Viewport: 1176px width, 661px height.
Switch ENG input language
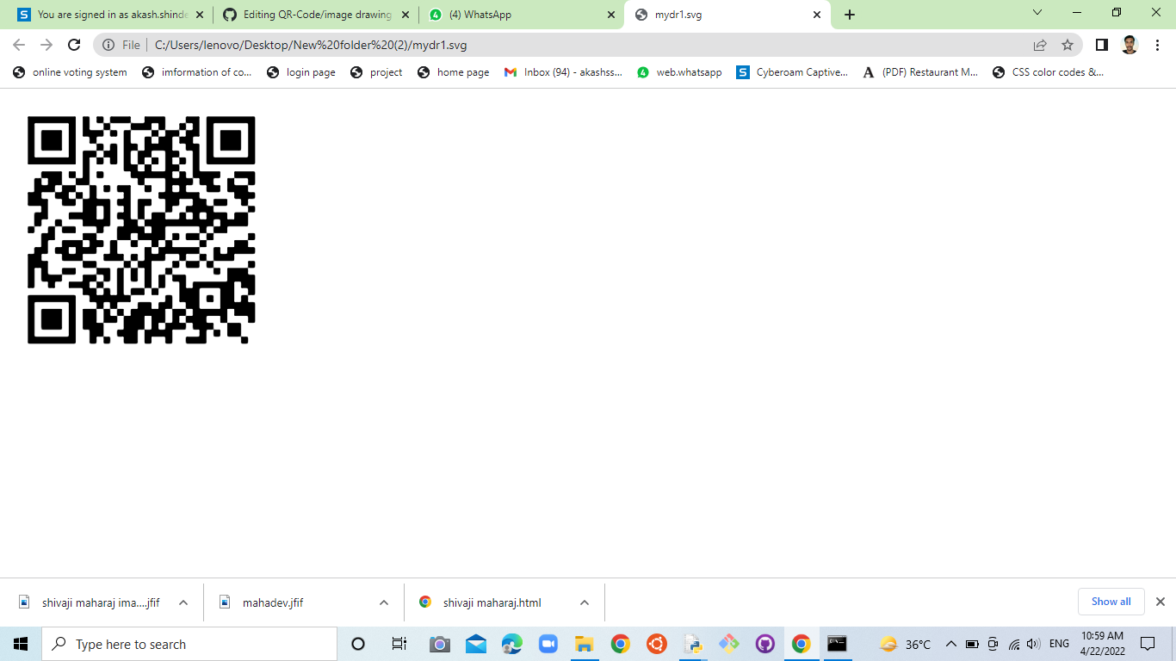(x=1059, y=644)
